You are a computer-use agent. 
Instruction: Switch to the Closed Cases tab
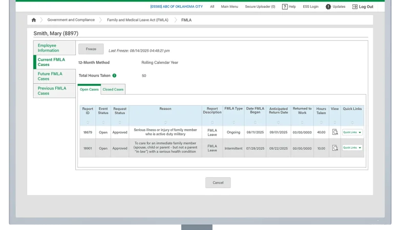(113, 89)
